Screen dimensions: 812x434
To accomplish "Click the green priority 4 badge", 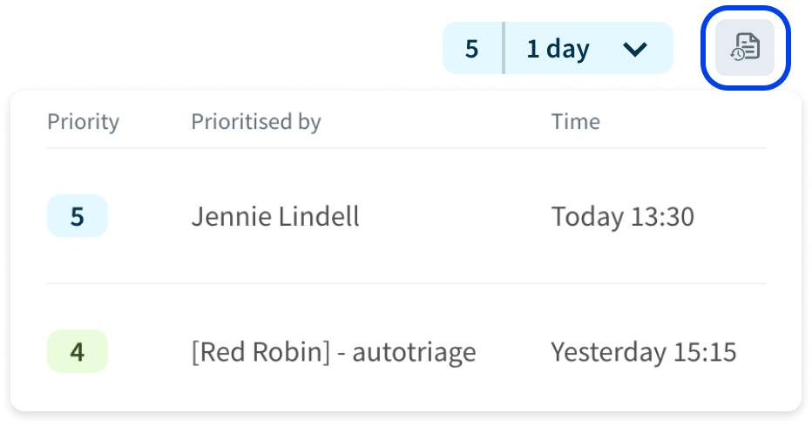I will pos(78,352).
